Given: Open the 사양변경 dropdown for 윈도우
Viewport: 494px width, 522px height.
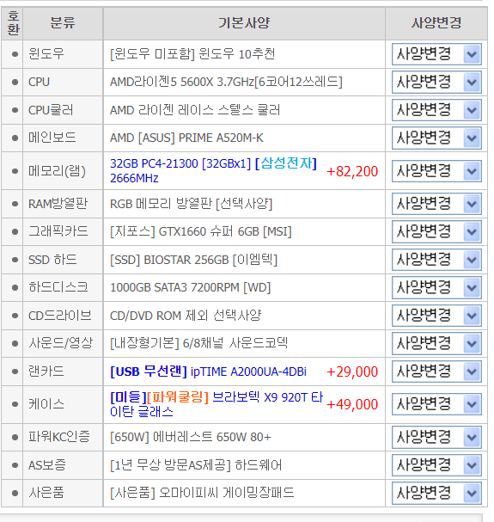Looking at the screenshot, I should click(436, 54).
